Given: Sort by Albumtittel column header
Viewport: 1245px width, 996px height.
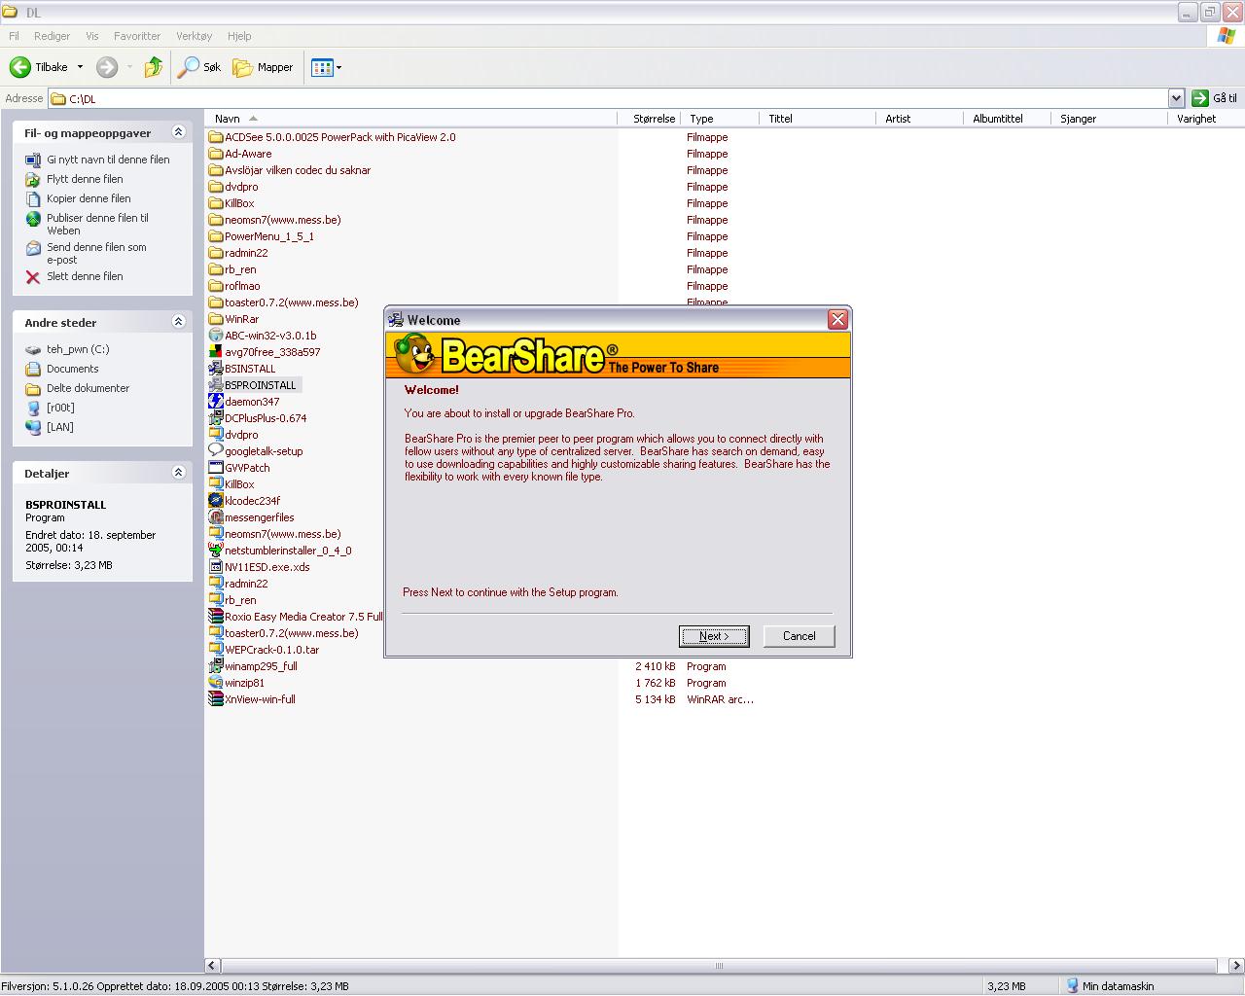Looking at the screenshot, I should pyautogui.click(x=1007, y=119).
